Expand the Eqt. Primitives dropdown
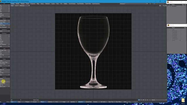Image resolution: width=187 pixels, height=105 pixels. click(x=5, y=45)
